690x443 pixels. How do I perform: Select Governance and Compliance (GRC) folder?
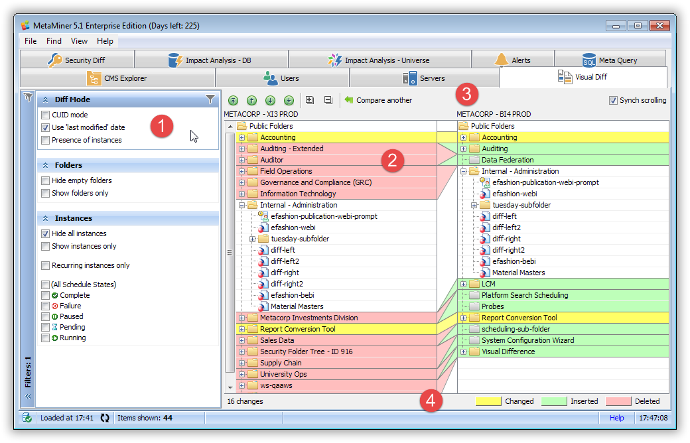click(316, 182)
